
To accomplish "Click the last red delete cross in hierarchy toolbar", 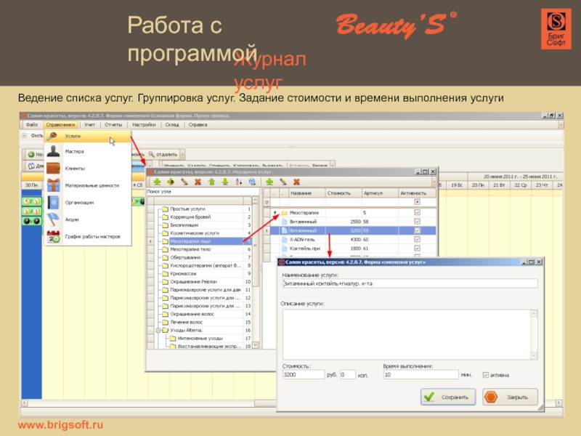I will pos(296,182).
